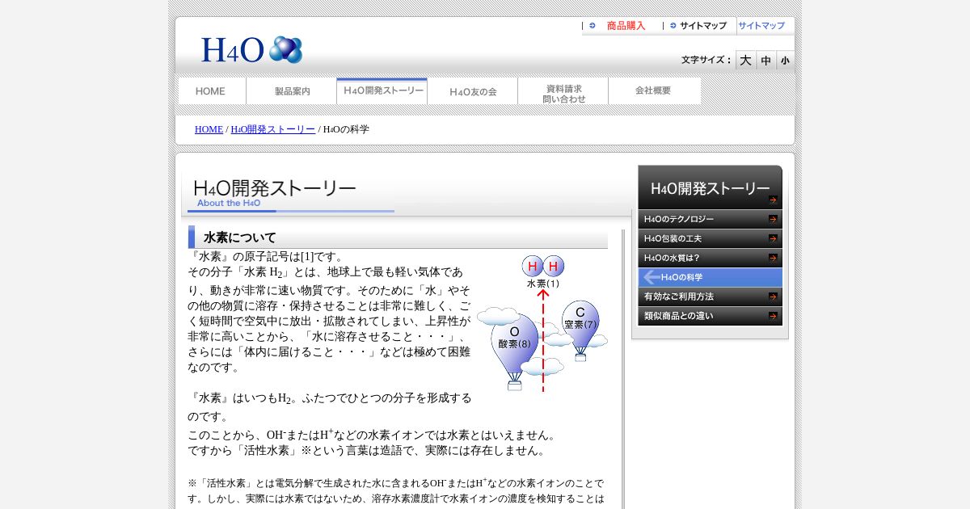Viewport: 970px width, 509px height.
Task: Set font size to 小
Action: (785, 61)
